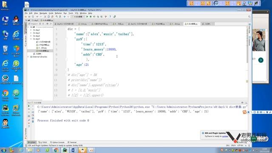
Task: Toggle Database side tool window button
Action: pos(249,41)
